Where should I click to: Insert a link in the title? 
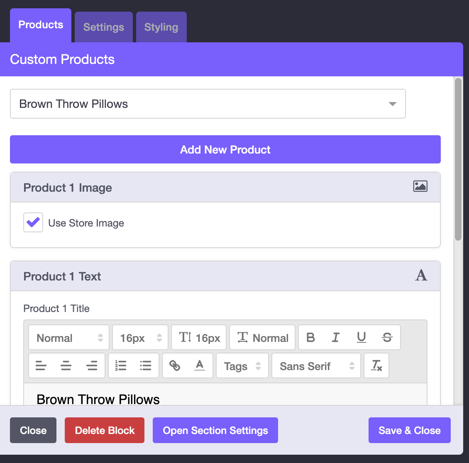coord(175,366)
